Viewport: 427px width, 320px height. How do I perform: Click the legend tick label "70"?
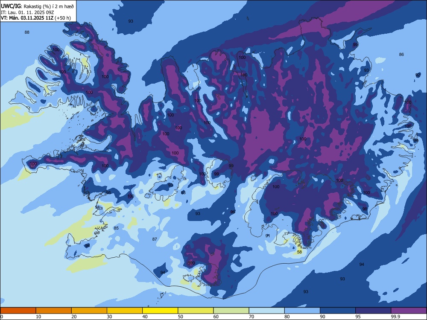(252, 317)
